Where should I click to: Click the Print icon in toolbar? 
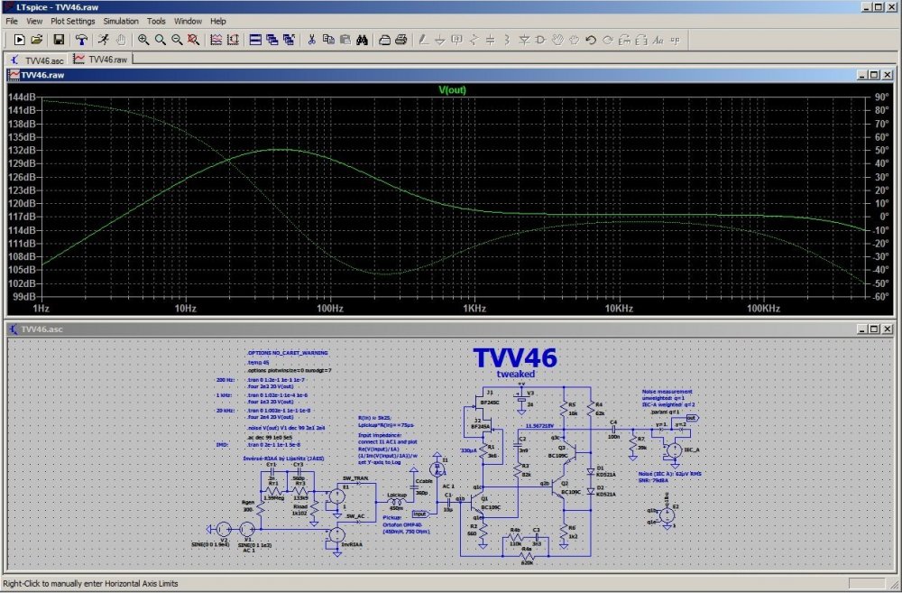tap(401, 40)
